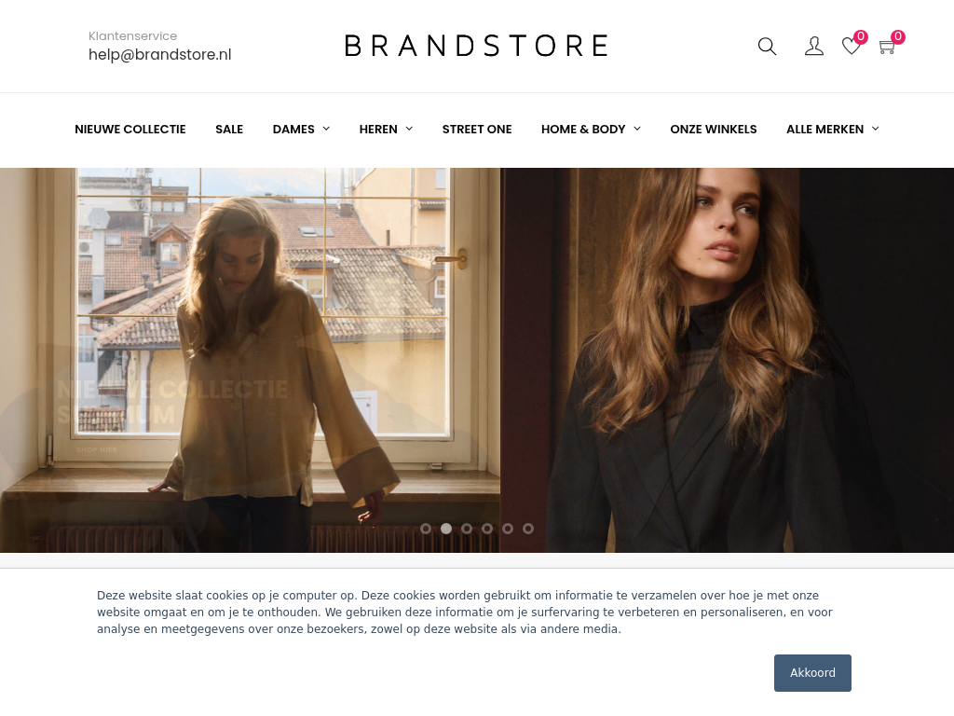Open the wishlist heart icon
954x716 pixels.
click(852, 46)
